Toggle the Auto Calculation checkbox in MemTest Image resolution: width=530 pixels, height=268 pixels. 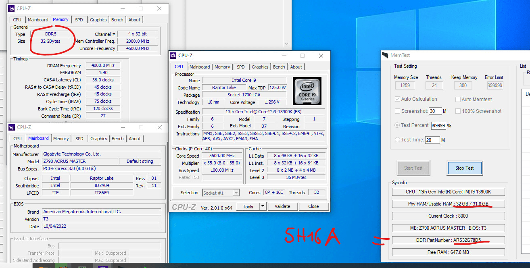coord(398,99)
